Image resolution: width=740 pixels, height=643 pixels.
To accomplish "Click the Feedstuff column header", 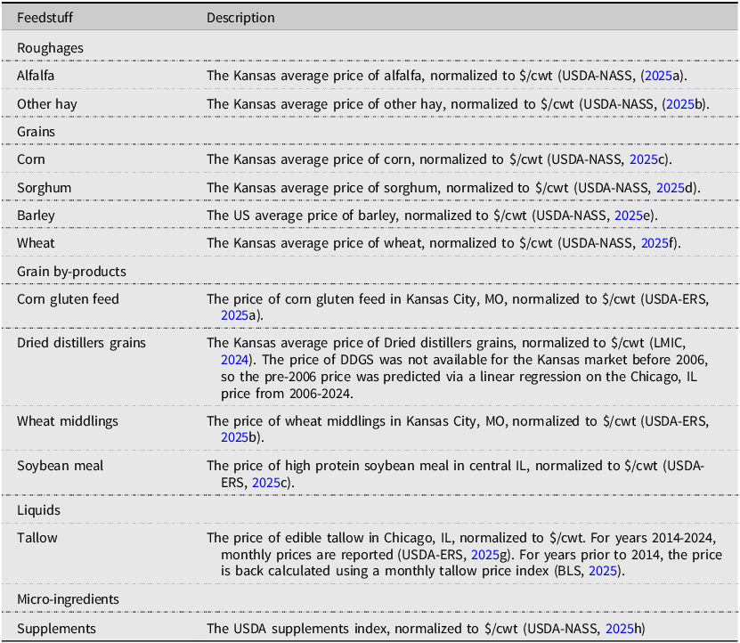I will pyautogui.click(x=45, y=18).
